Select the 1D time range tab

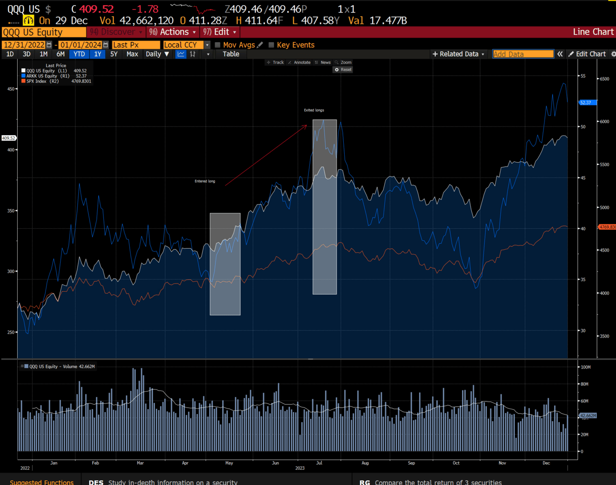[x=10, y=54]
